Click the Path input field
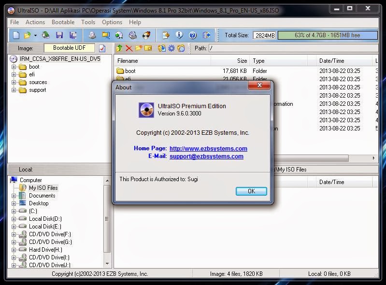The height and width of the screenshot is (285, 386). coord(293,48)
